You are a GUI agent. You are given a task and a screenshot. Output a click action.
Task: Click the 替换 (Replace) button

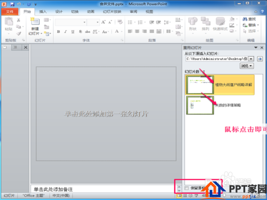pyautogui.click(x=250, y=25)
